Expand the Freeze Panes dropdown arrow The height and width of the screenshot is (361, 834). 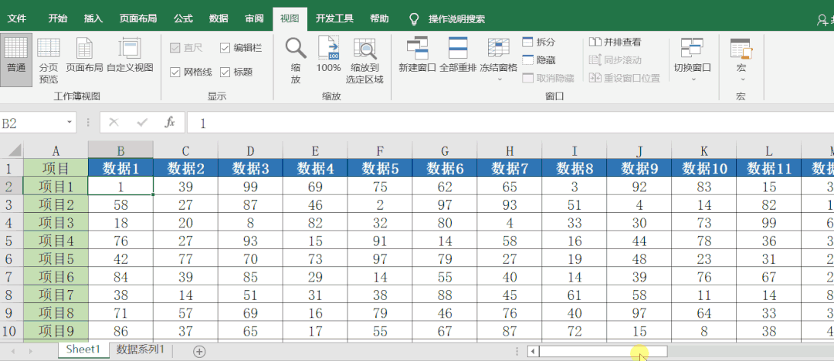pos(499,79)
